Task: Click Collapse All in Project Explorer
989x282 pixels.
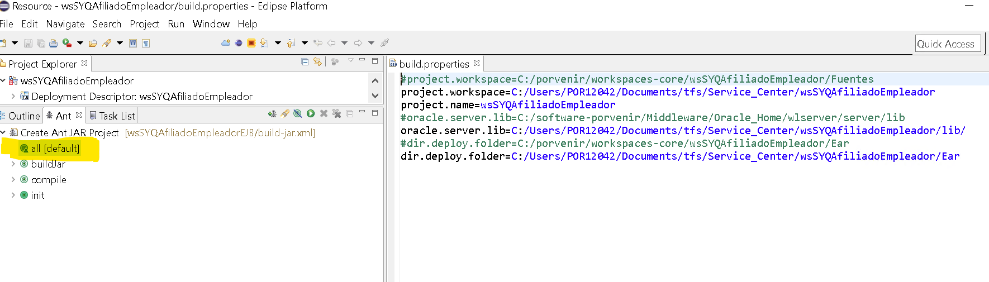Action: tap(305, 61)
